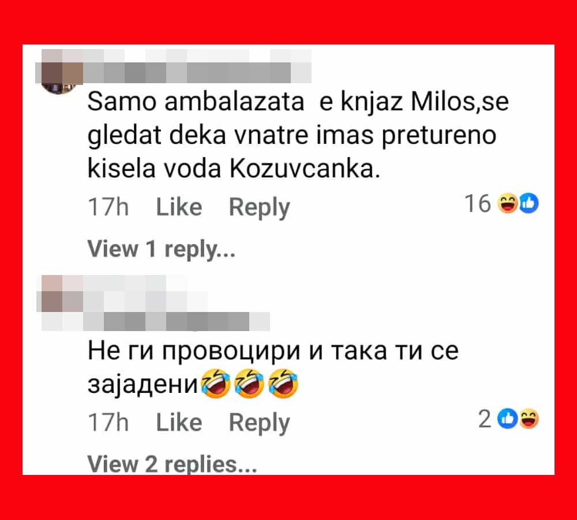This screenshot has height=520, width=577.
Task: Click first rolling-laughing emoji in second comment
Action: (216, 384)
